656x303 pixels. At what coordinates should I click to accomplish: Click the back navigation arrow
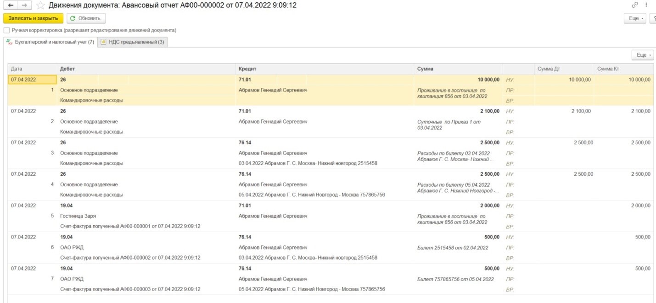(10, 5)
